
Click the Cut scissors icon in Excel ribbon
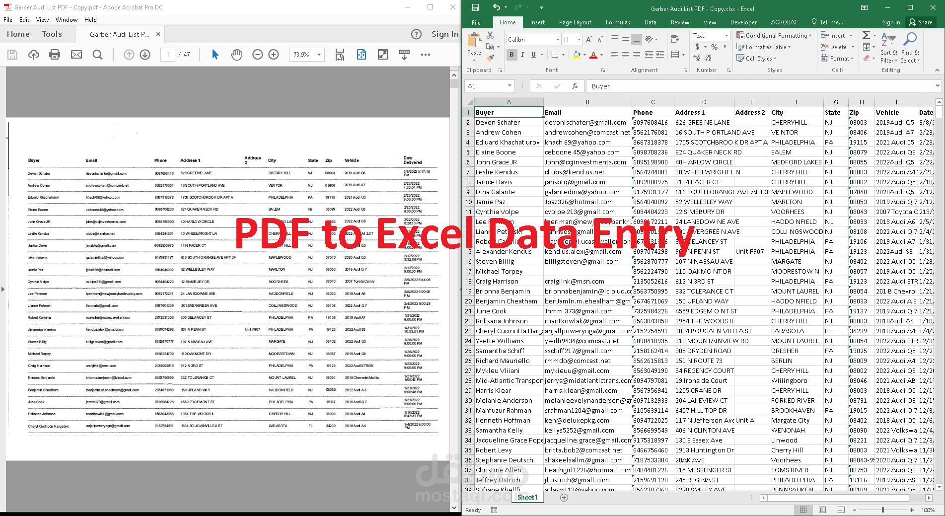click(490, 36)
